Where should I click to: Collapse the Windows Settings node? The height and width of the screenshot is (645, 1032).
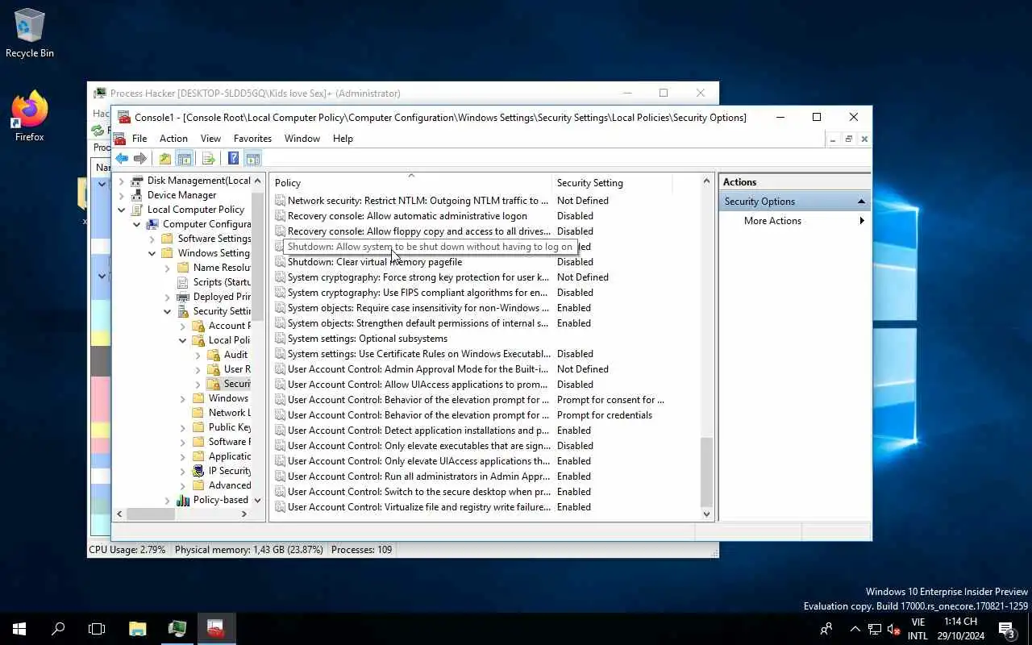(x=152, y=253)
